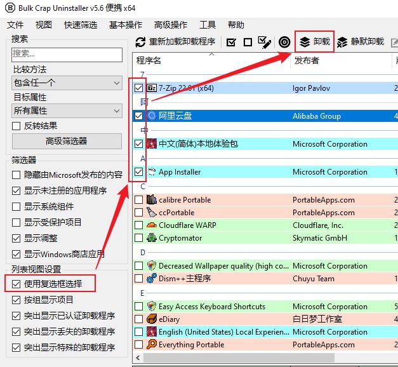Click the select-all checked box toolbar icon

[x=231, y=42]
